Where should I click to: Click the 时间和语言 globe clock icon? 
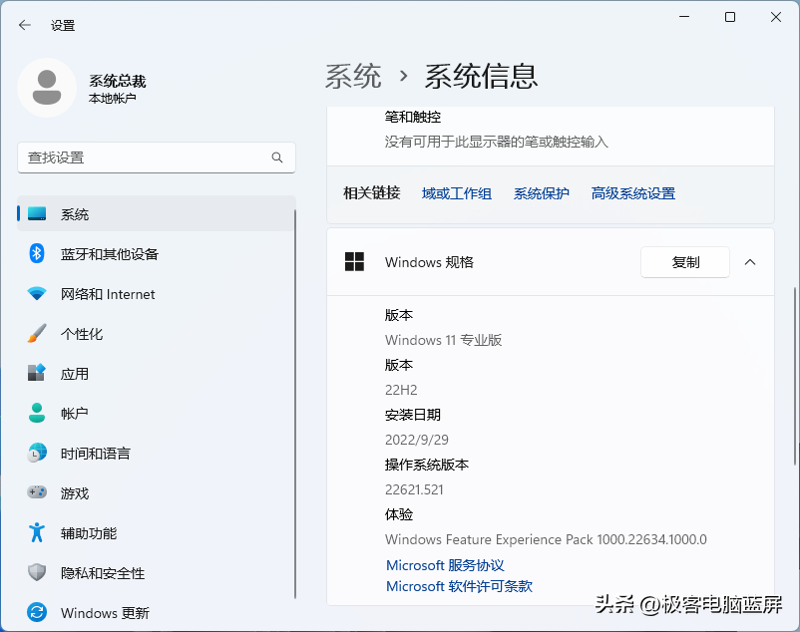37,453
